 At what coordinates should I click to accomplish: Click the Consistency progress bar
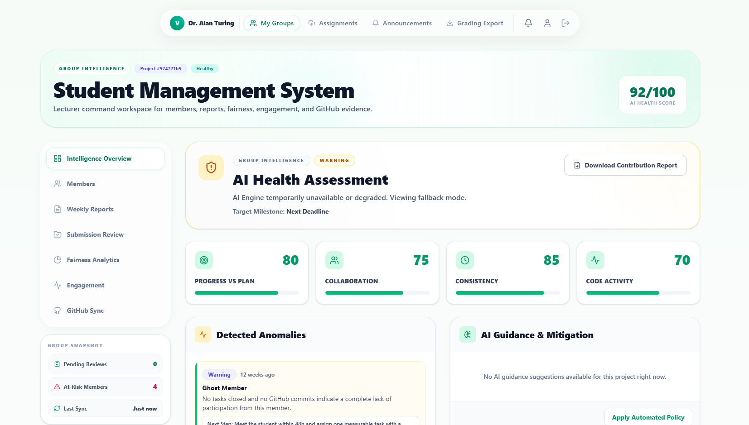point(508,293)
